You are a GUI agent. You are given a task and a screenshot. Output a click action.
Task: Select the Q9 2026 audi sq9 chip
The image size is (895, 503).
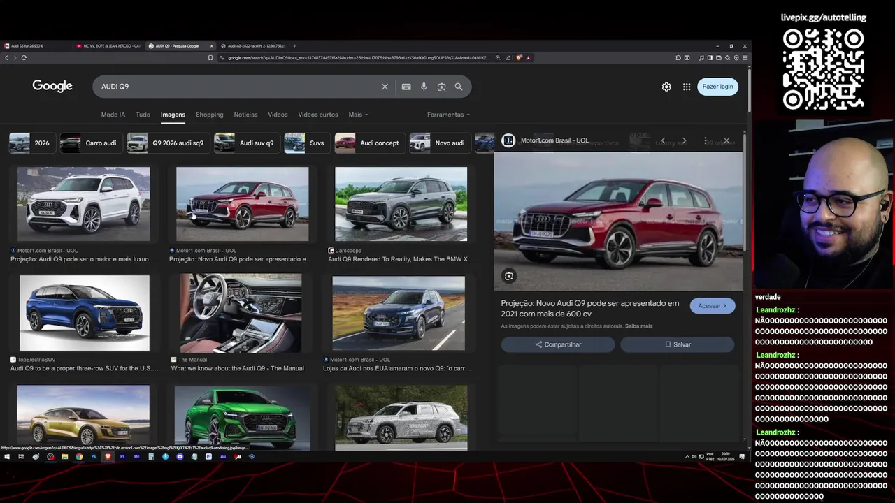pyautogui.click(x=167, y=143)
